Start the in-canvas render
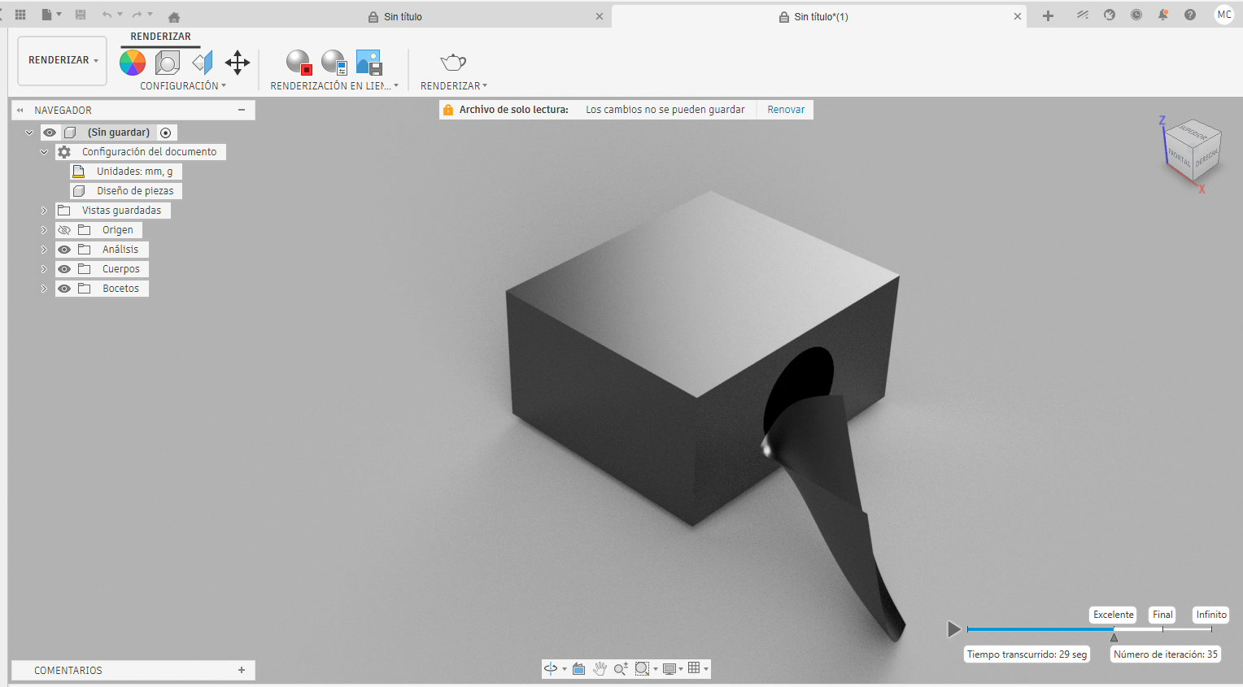This screenshot has width=1243, height=687. 299,62
